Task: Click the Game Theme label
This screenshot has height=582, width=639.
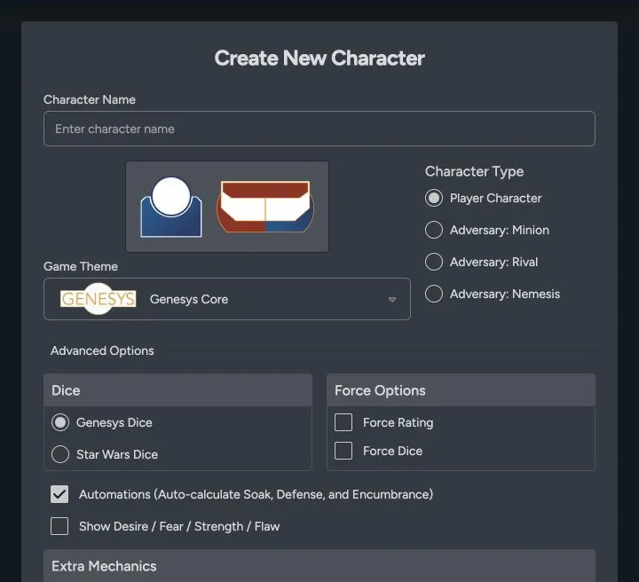Action: click(x=81, y=266)
